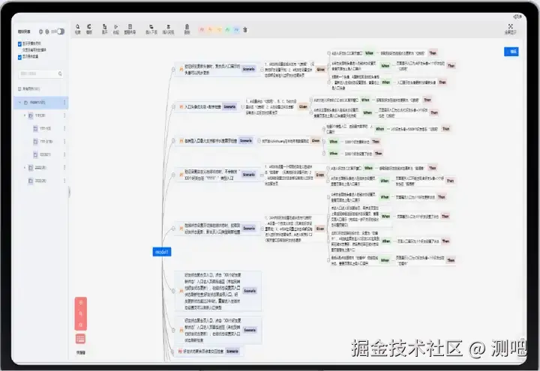The image size is (540, 371).
Task: Click the blue model1 root node
Action: (162, 252)
